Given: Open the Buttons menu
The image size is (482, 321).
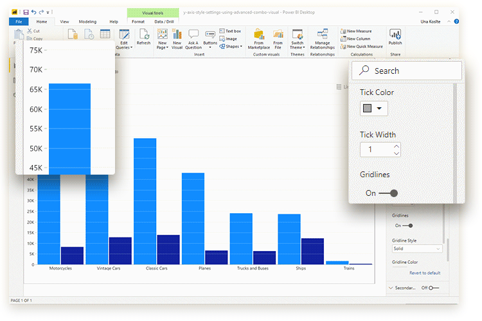Looking at the screenshot, I should pos(210,39).
